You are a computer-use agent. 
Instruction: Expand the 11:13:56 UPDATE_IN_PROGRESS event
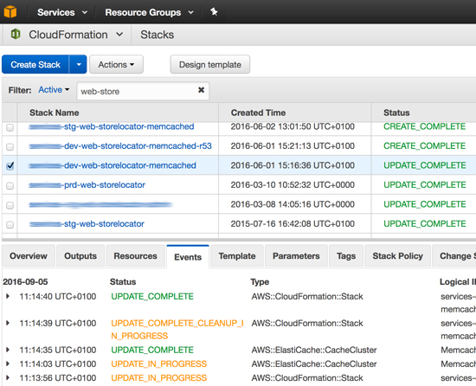[8, 378]
